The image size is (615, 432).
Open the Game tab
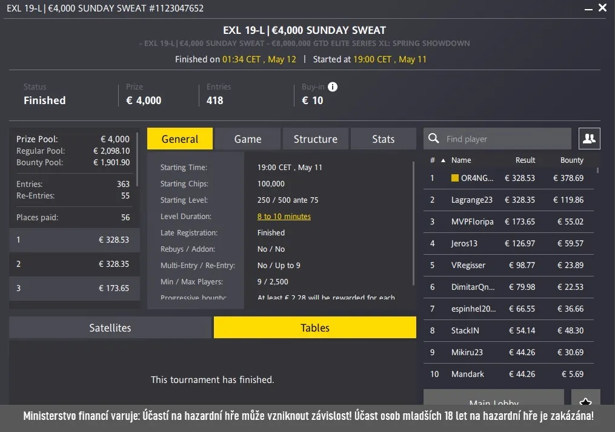click(247, 138)
